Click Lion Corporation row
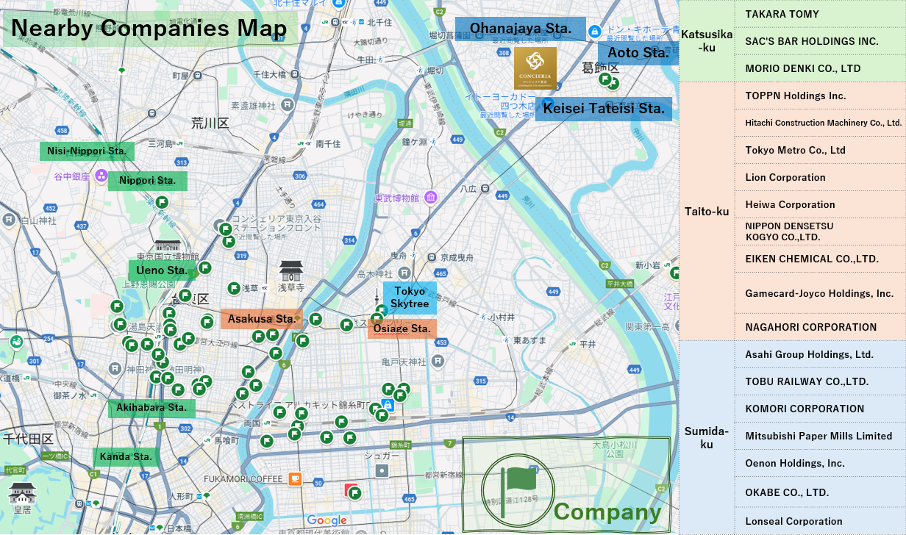 820,177
